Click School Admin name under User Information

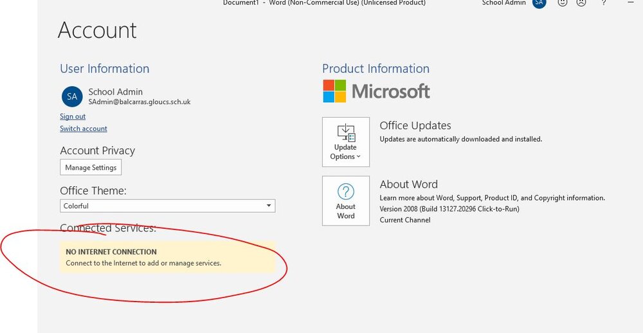[116, 92]
